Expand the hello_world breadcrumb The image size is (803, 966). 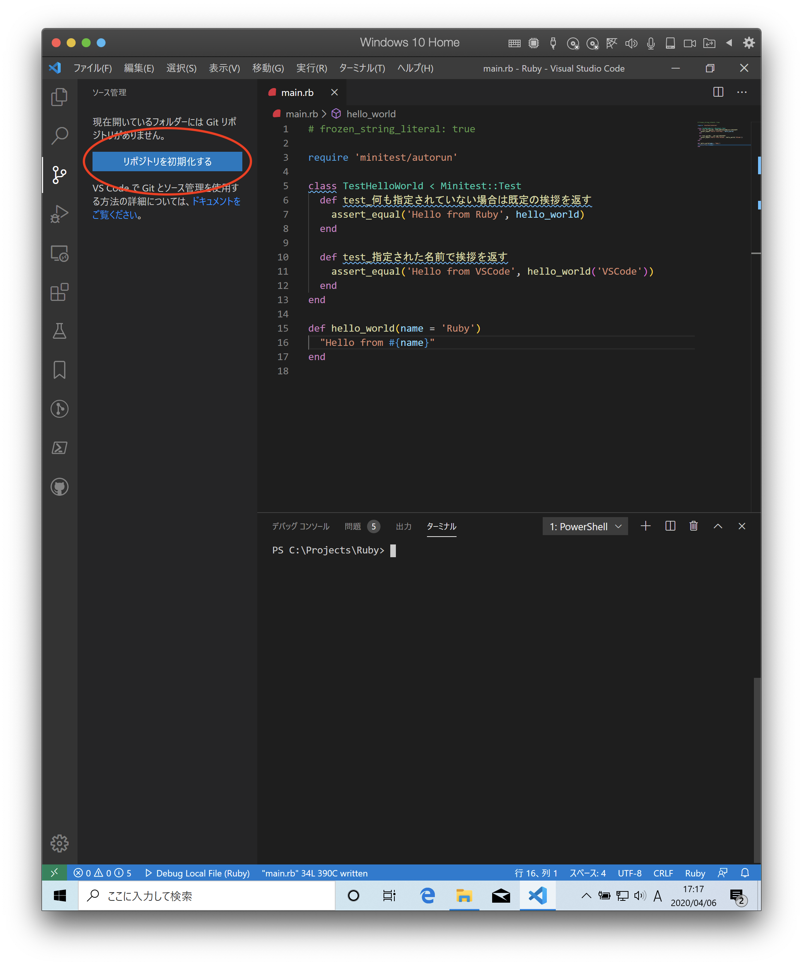coord(371,114)
